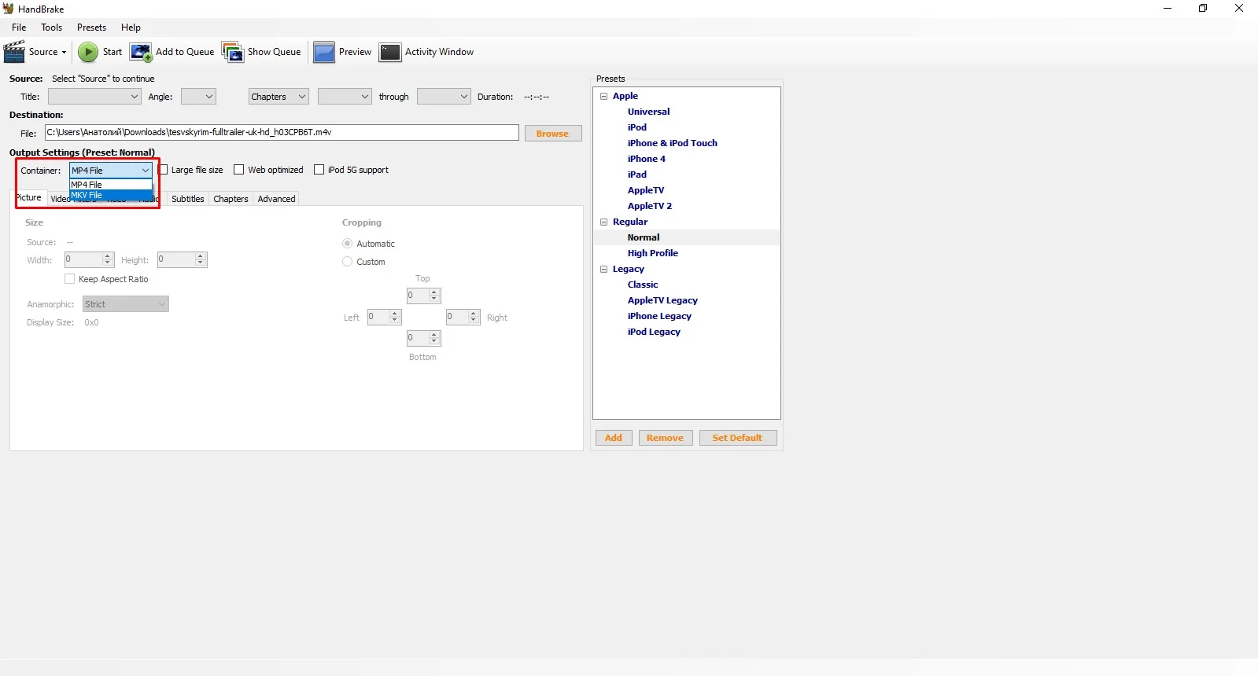Viewport: 1258px width, 676px height.
Task: Open the Presets menu
Action: (91, 28)
